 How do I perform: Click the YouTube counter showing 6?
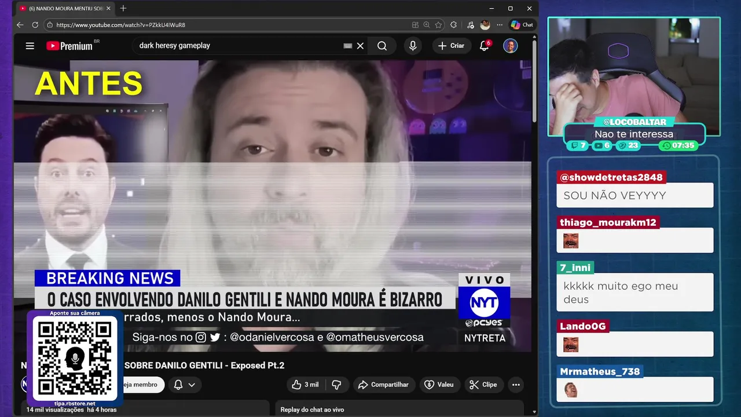pyautogui.click(x=602, y=145)
